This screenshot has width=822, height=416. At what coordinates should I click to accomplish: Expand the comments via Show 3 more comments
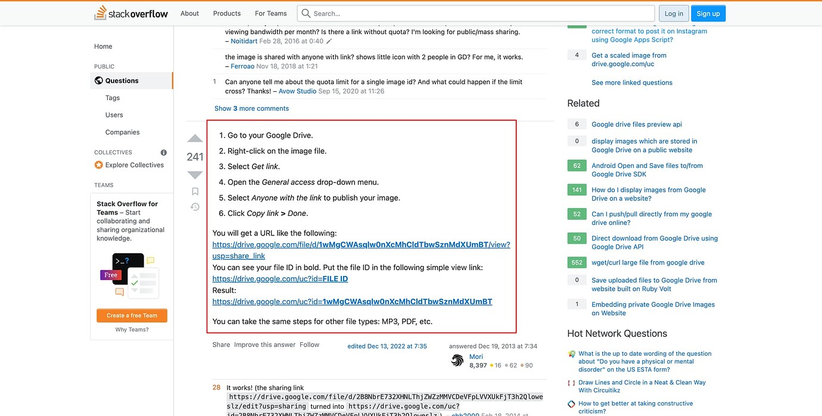(x=251, y=108)
